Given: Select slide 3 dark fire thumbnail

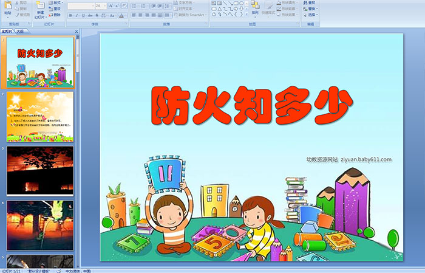Looking at the screenshot, I should click(40, 171).
